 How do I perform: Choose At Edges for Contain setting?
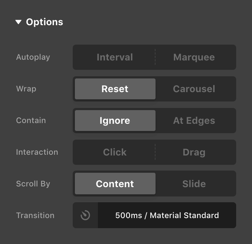point(194,121)
